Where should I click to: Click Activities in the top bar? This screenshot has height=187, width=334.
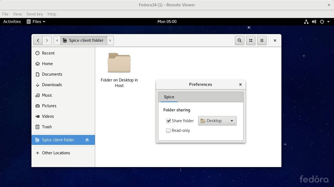(12, 22)
